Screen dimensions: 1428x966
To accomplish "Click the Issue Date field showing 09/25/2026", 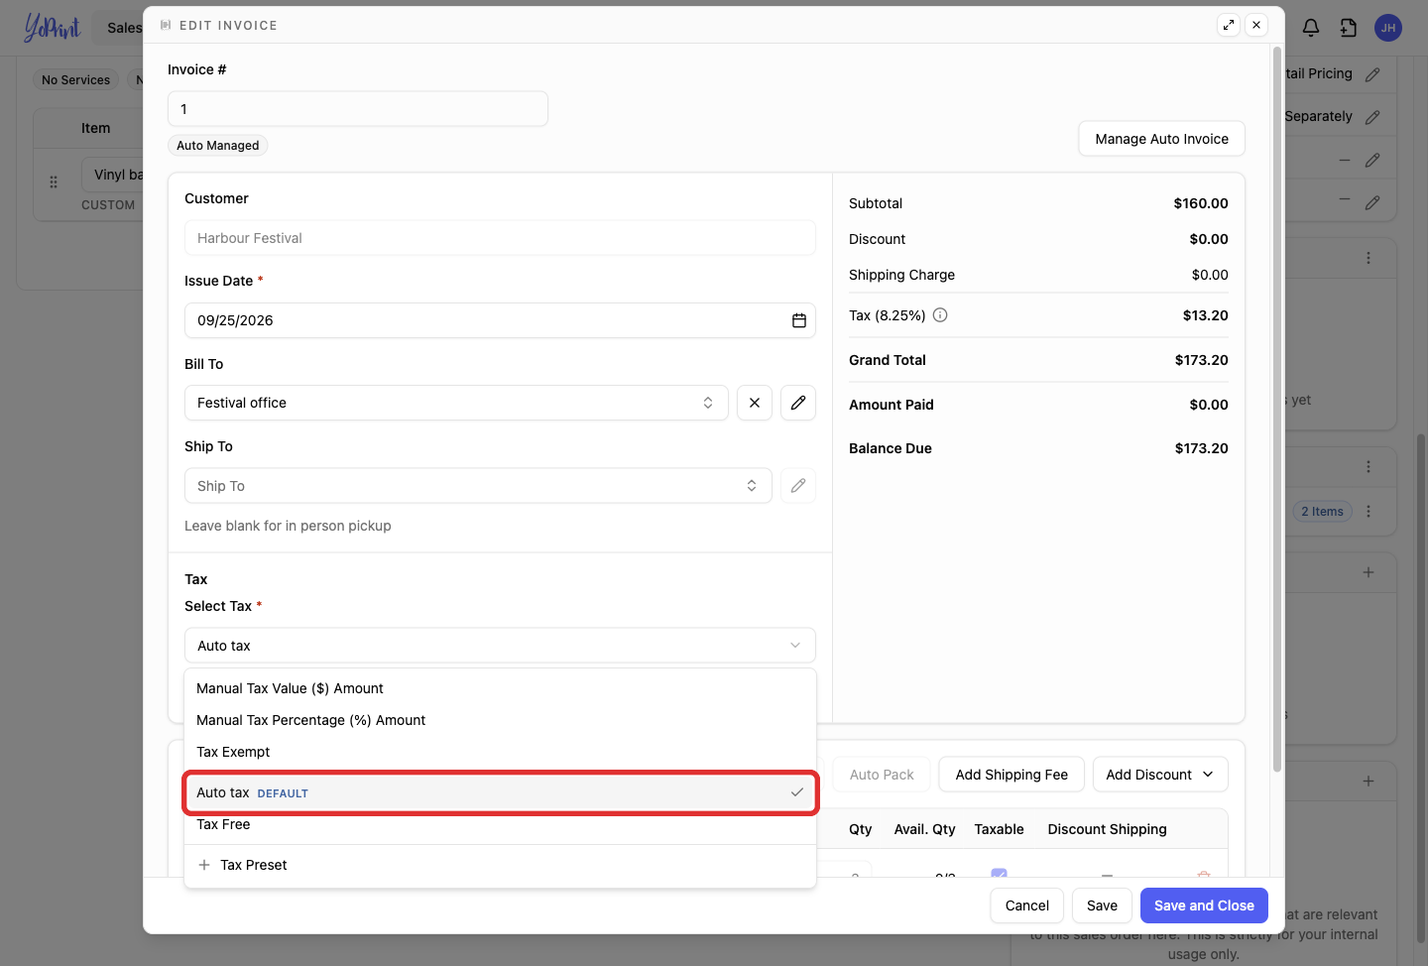I will [x=500, y=320].
